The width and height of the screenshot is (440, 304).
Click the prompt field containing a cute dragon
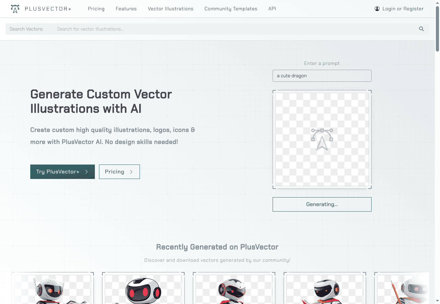pyautogui.click(x=322, y=76)
